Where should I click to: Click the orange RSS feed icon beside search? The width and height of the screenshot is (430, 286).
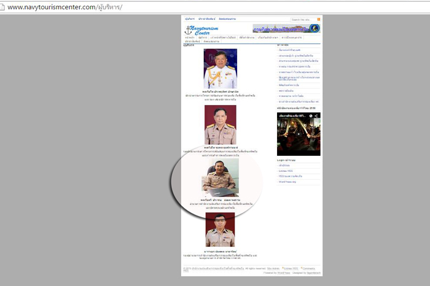[x=319, y=20]
